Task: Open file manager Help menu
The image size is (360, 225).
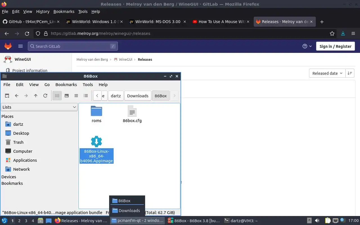Action: (103, 84)
